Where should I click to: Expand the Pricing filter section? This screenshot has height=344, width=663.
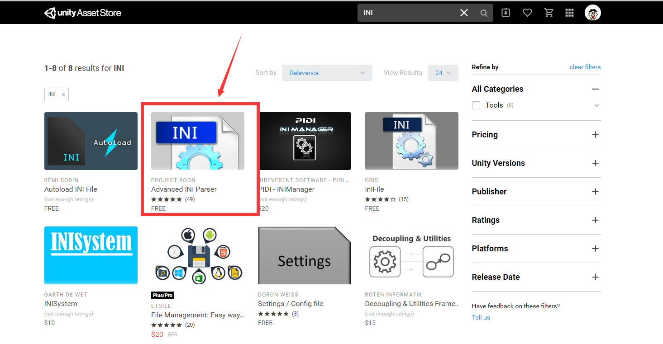click(x=595, y=135)
